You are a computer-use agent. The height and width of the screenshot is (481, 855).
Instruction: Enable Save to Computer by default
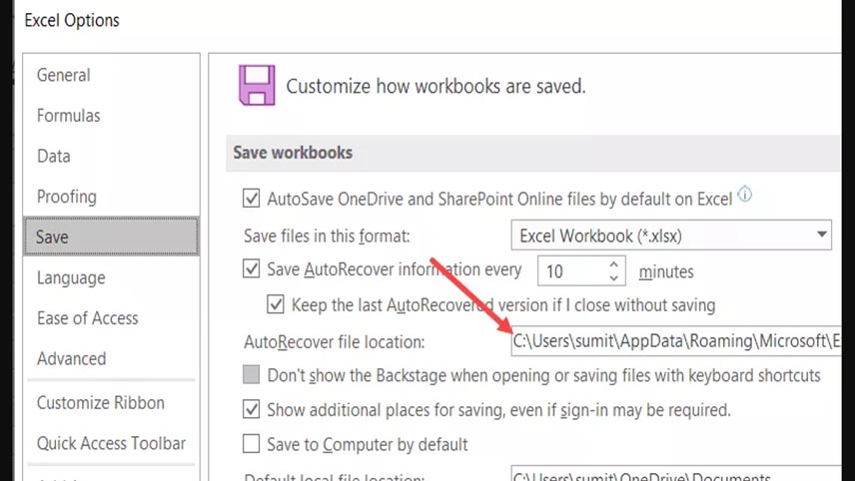point(252,444)
